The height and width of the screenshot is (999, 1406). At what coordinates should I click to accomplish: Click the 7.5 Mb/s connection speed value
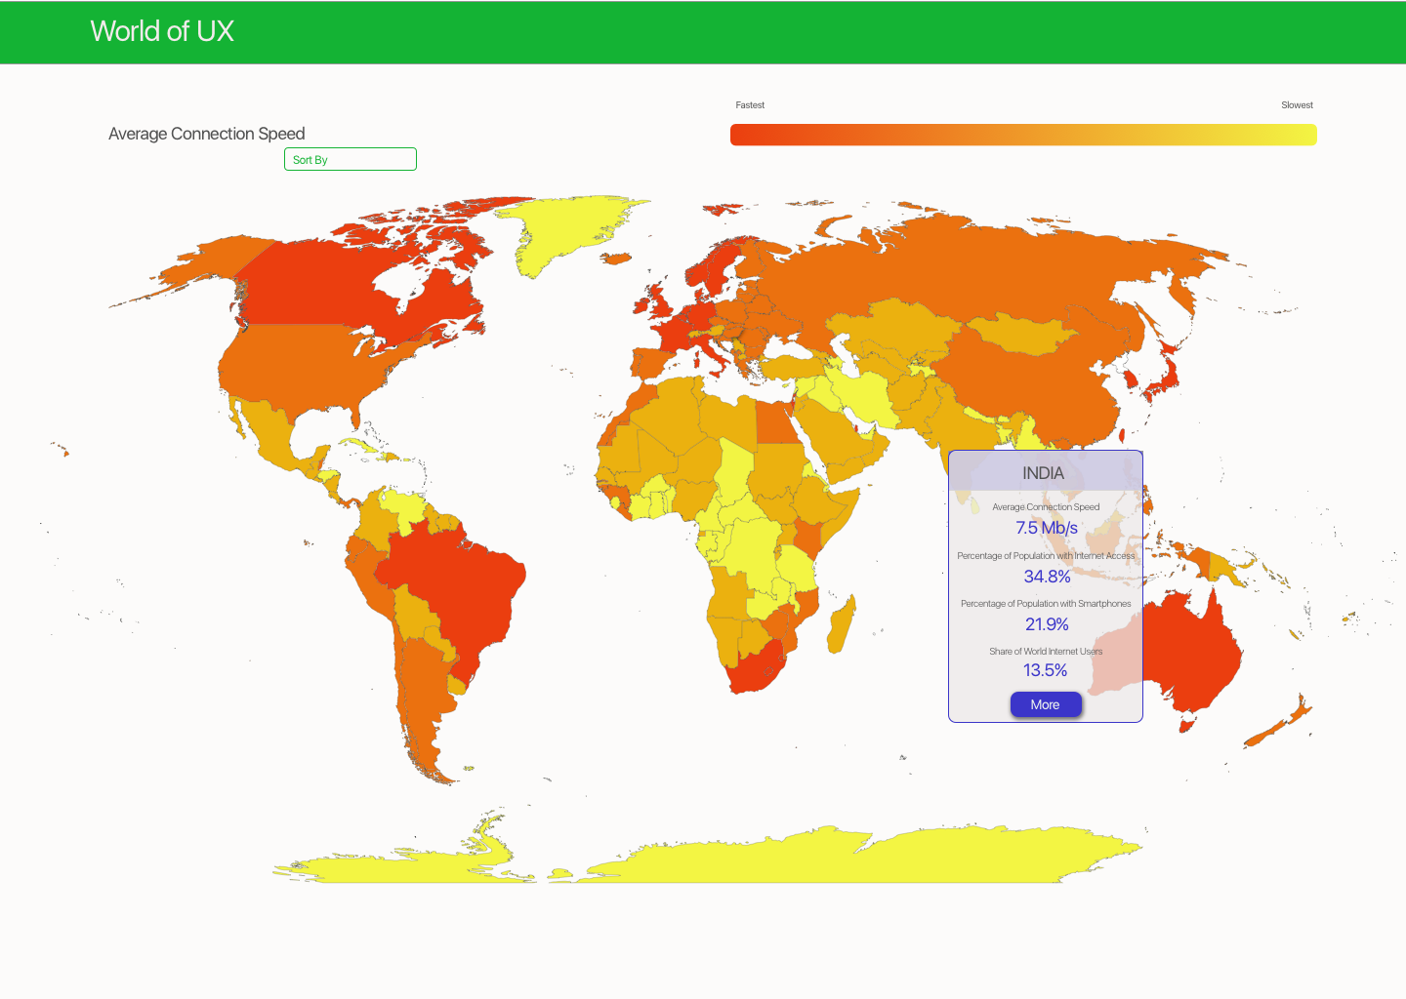1046,528
